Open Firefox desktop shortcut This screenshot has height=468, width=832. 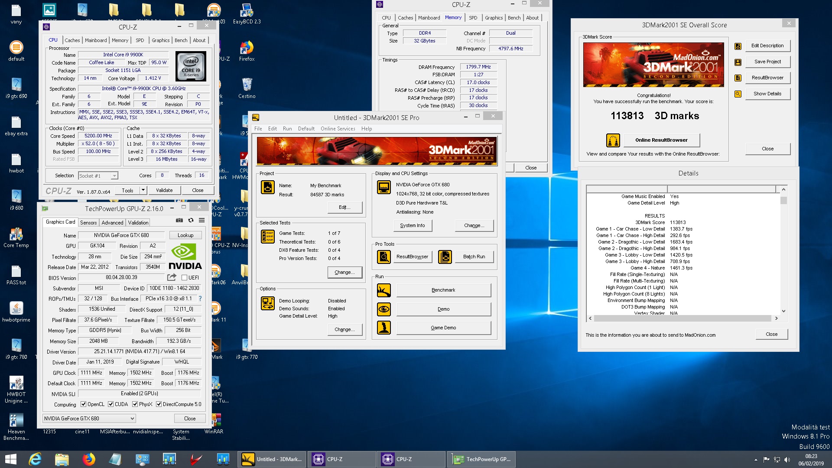point(247,51)
